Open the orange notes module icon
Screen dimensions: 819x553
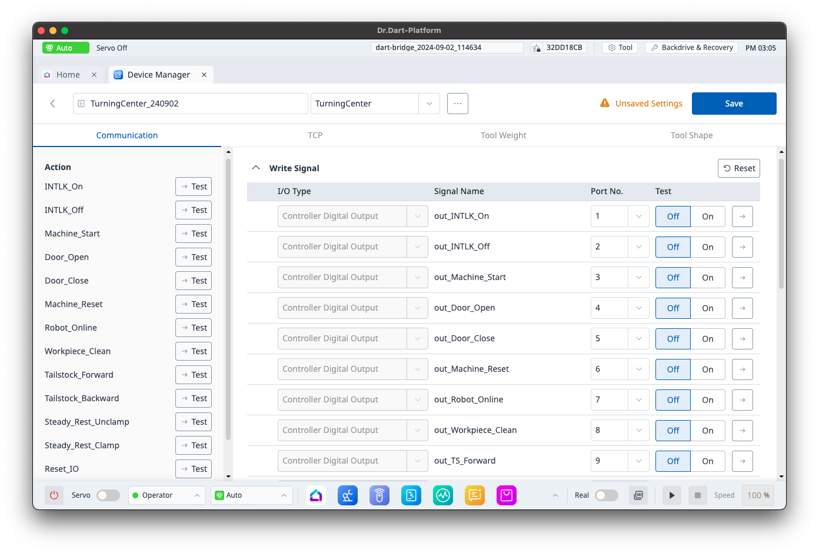475,495
